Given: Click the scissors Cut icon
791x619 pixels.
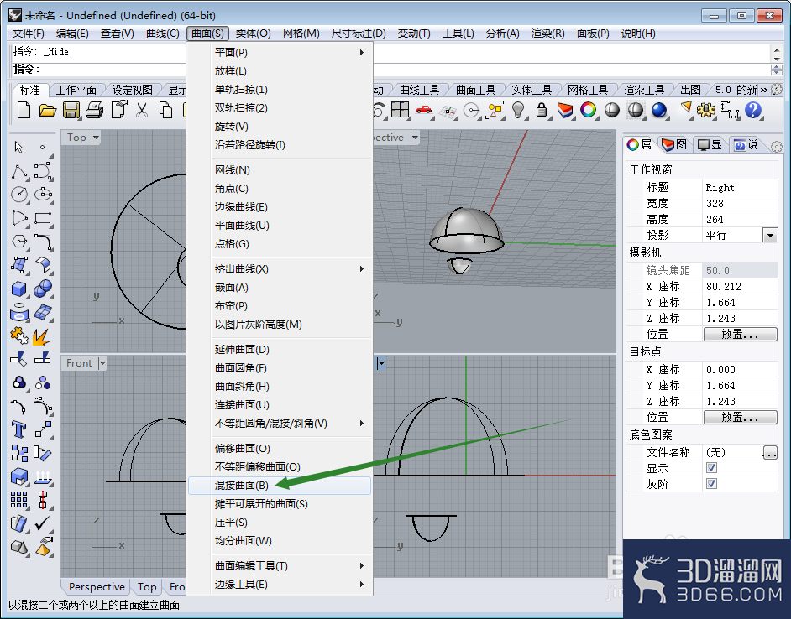Looking at the screenshot, I should pyautogui.click(x=142, y=109).
